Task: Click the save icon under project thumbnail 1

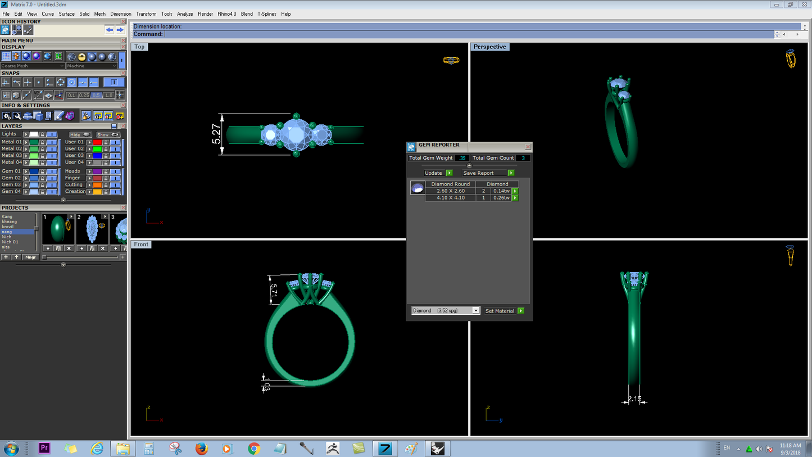Action: (x=58, y=248)
